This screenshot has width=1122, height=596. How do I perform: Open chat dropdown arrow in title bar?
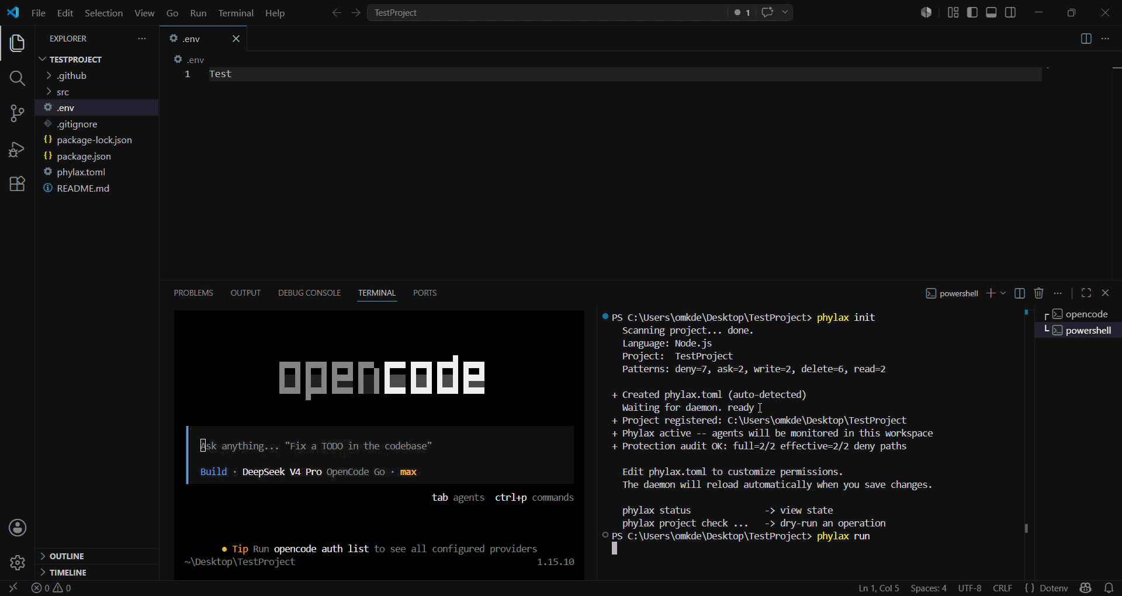click(785, 12)
